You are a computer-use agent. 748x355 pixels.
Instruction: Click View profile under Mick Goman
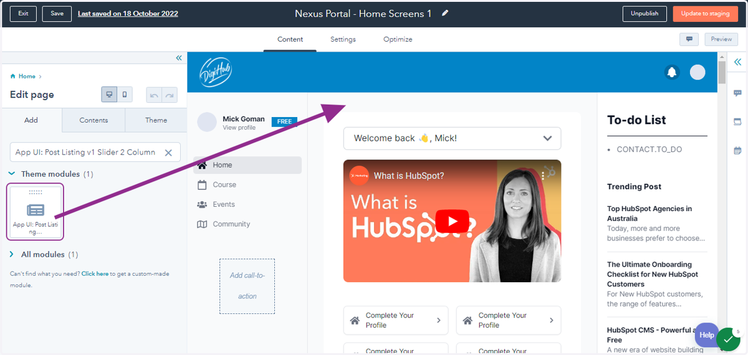(239, 128)
